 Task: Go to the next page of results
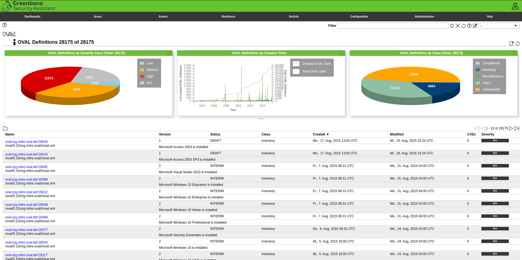point(511,128)
